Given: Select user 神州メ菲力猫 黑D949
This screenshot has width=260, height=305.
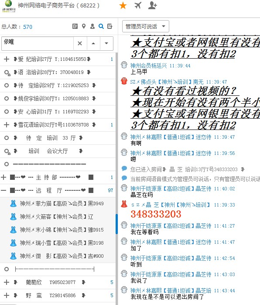Looking at the screenshot, I should (58, 203).
